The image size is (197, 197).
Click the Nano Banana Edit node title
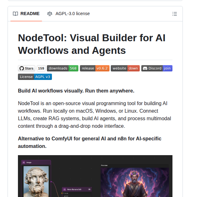74,189
